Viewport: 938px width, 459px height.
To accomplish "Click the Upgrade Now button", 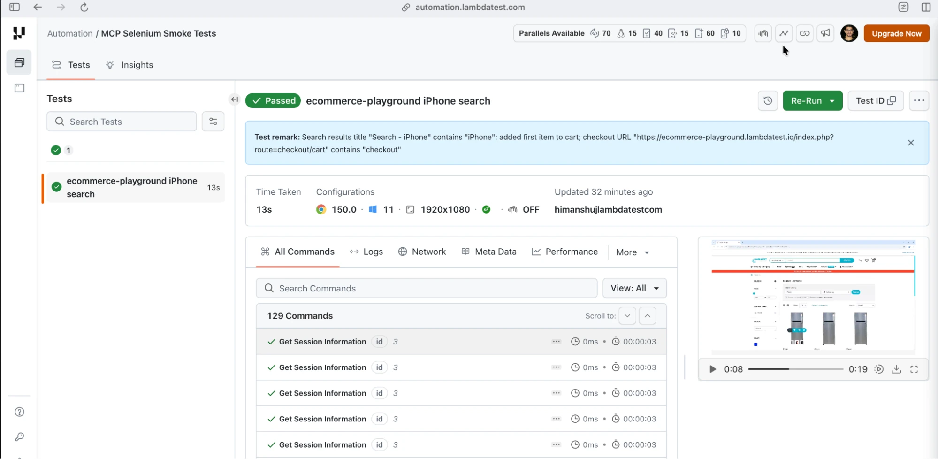I will coord(896,33).
